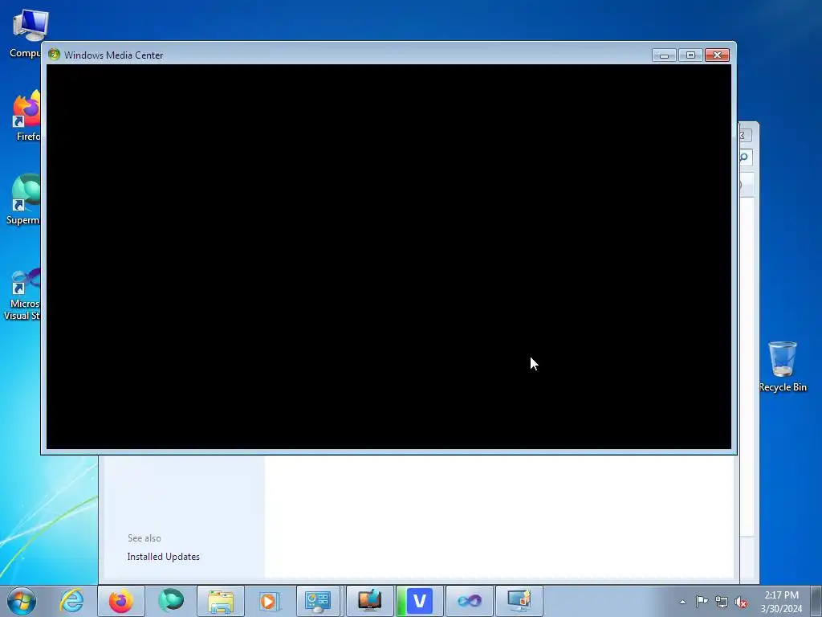The height and width of the screenshot is (617, 822).
Task: Open Supermium browser taskbar icon
Action: click(x=171, y=601)
